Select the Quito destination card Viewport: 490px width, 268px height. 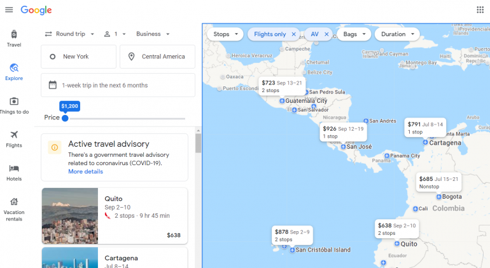pos(115,216)
